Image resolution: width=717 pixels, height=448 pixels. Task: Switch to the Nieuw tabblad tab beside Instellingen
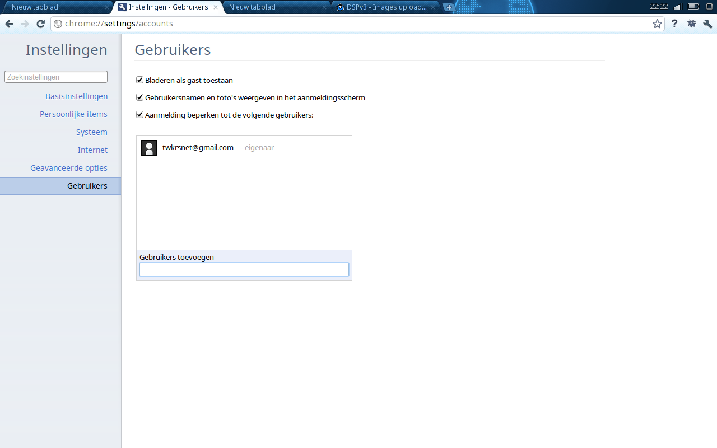point(277,7)
